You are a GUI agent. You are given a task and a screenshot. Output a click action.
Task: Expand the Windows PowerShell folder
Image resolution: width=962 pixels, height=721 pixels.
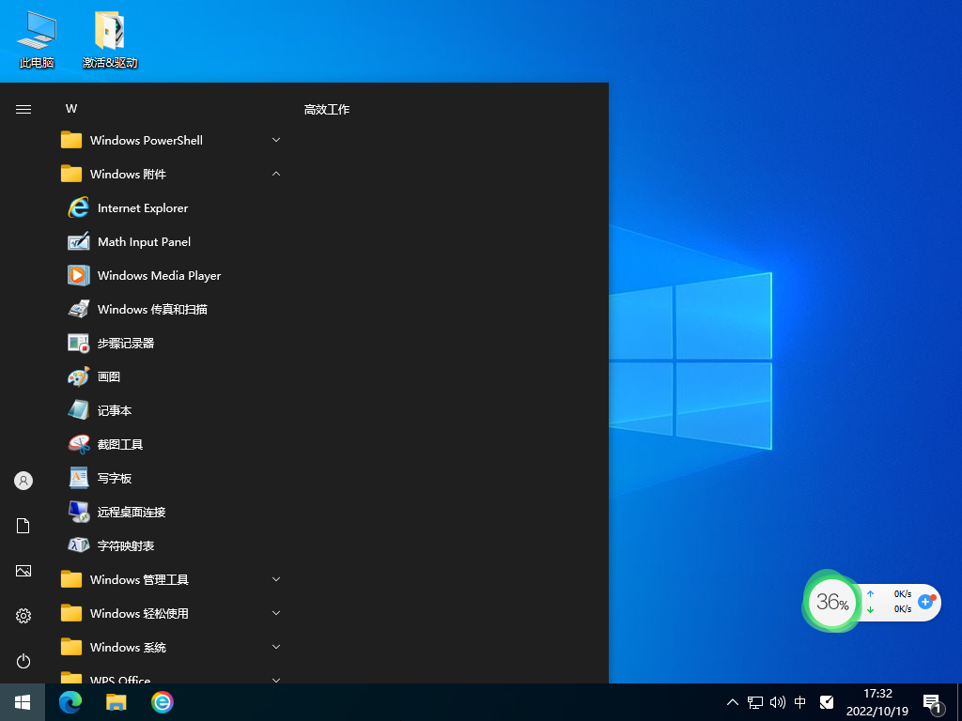(x=275, y=140)
